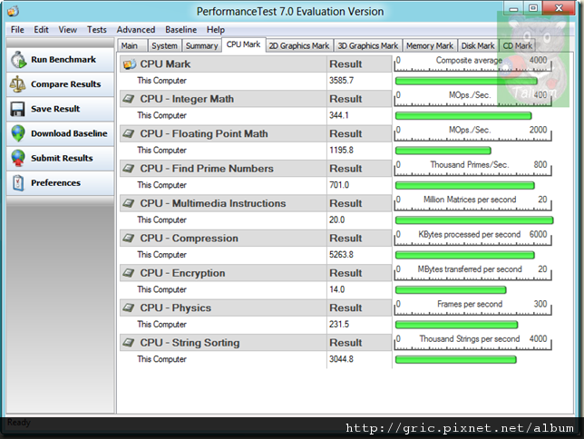Image resolution: width=584 pixels, height=439 pixels.
Task: Click the Compare Results scales icon
Action: click(17, 84)
